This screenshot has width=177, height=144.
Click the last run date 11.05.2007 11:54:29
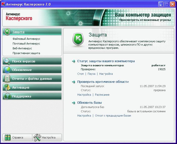coord(153,86)
